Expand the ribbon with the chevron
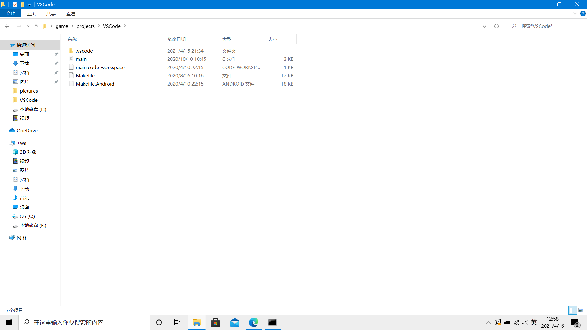587x330 pixels. click(x=575, y=13)
